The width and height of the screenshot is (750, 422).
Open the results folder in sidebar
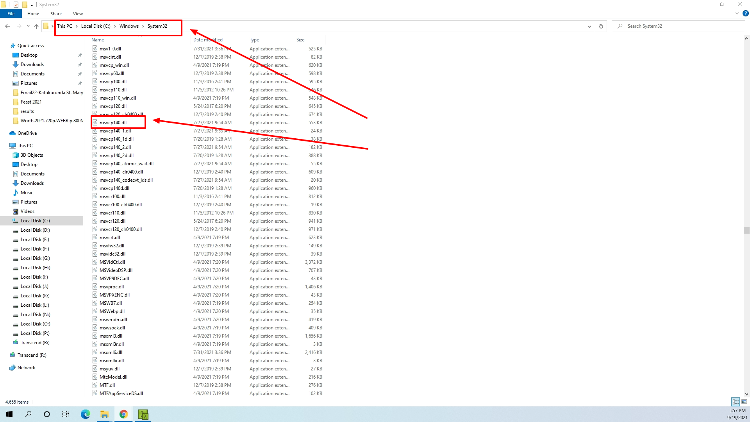[27, 111]
